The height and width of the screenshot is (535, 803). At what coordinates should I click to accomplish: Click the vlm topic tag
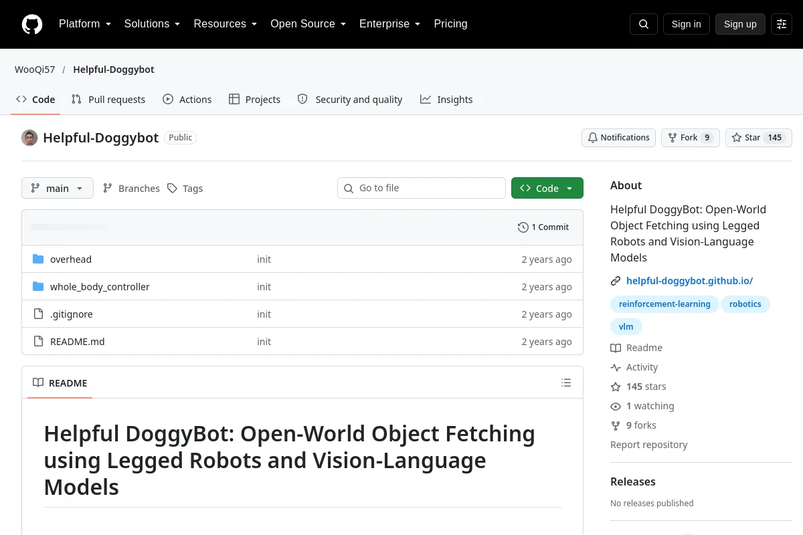tap(626, 327)
